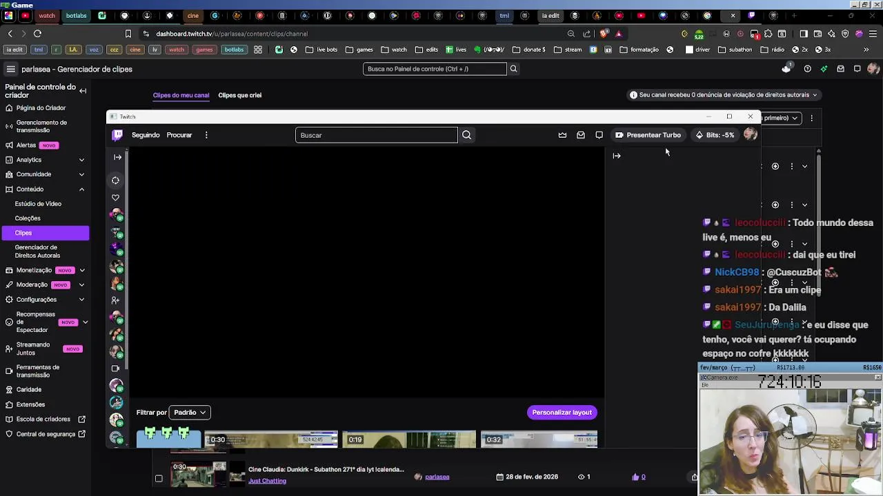Viewport: 883px width, 496px height.
Task: Open the Escola de criadores external link
Action: pyautogui.click(x=46, y=420)
